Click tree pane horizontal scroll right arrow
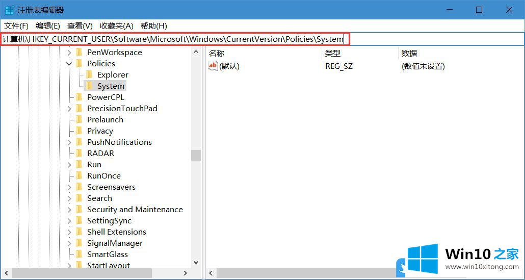This screenshot has width=525, height=280. click(x=185, y=273)
